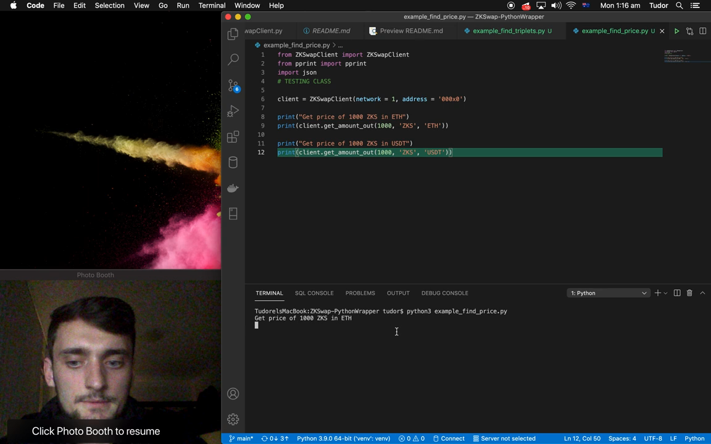Select the TERMINAL panel tab
The height and width of the screenshot is (444, 711).
click(x=269, y=293)
